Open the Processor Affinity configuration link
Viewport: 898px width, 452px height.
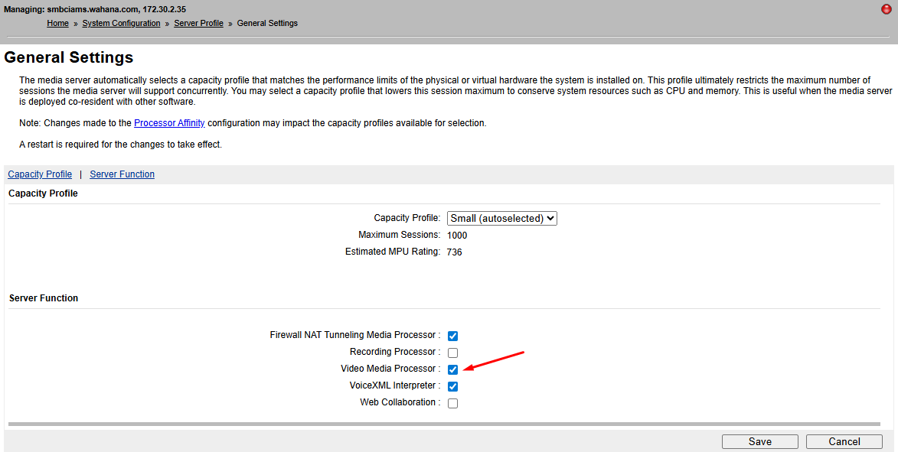click(x=169, y=123)
